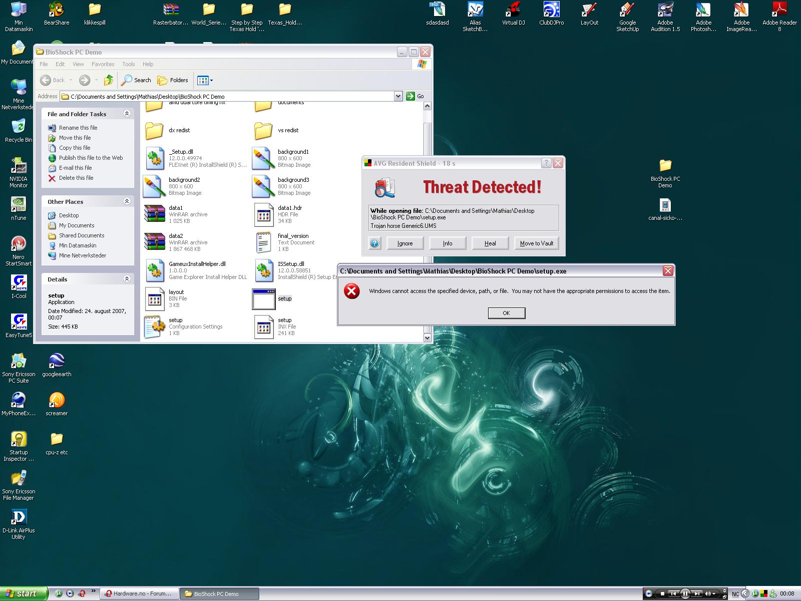Pause playback in taskbar media player
Viewport: 801px width, 601px height.
point(685,593)
